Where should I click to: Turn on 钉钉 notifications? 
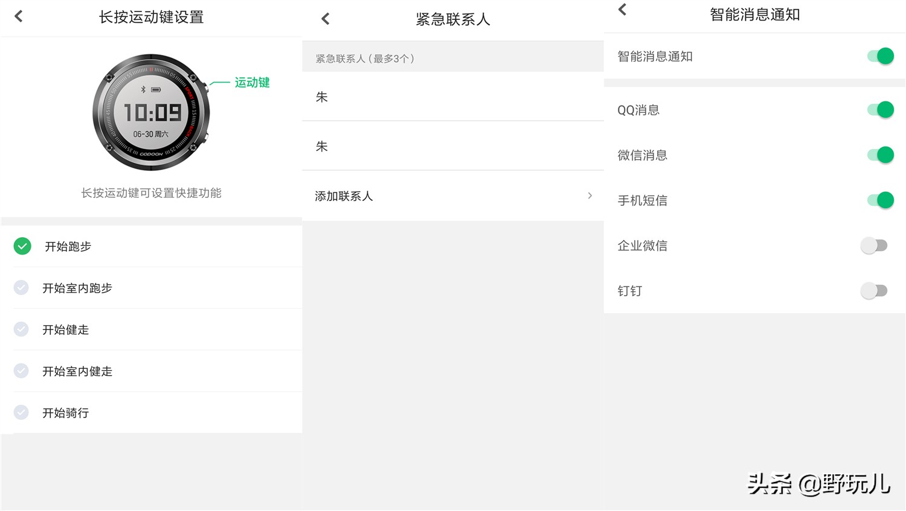point(874,290)
